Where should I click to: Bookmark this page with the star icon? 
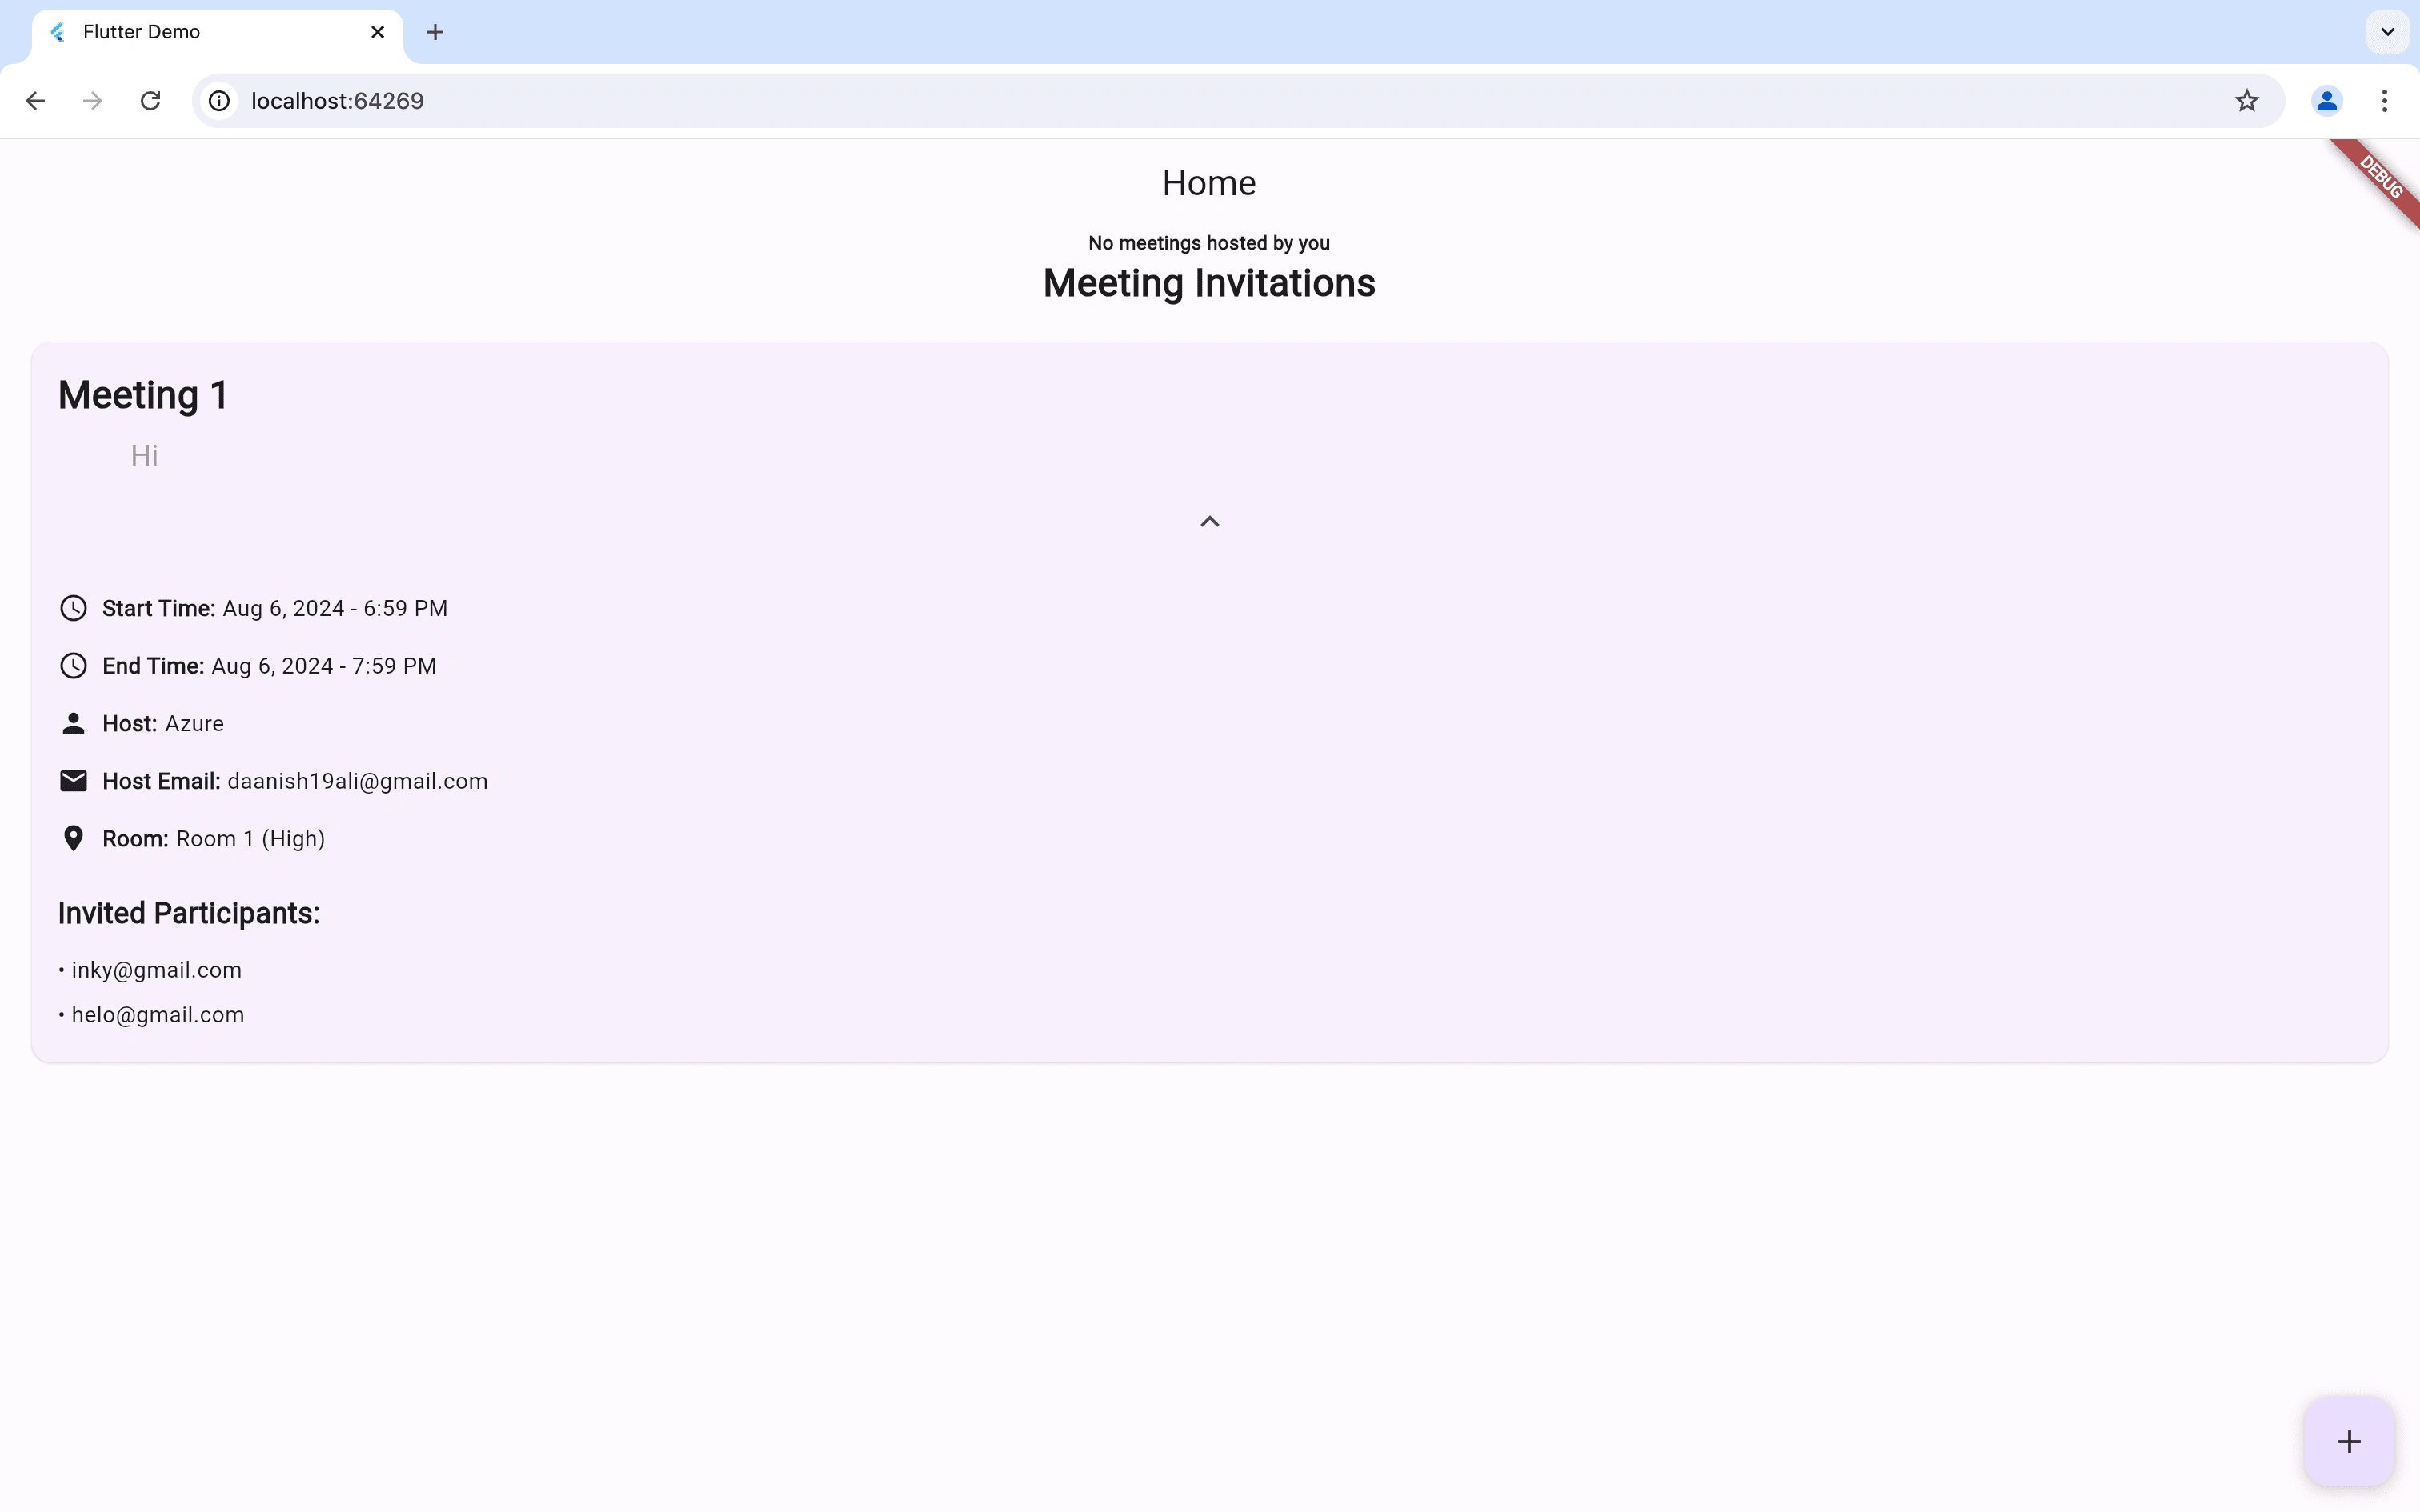[2247, 101]
